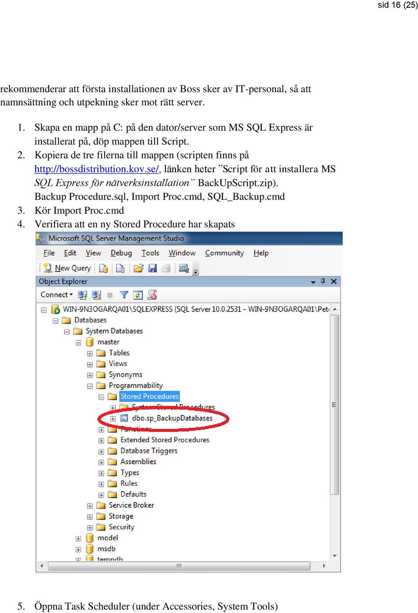Close the Object Explorer panel
Image resolution: width=418 pixels, height=613 pixels.
(x=334, y=281)
